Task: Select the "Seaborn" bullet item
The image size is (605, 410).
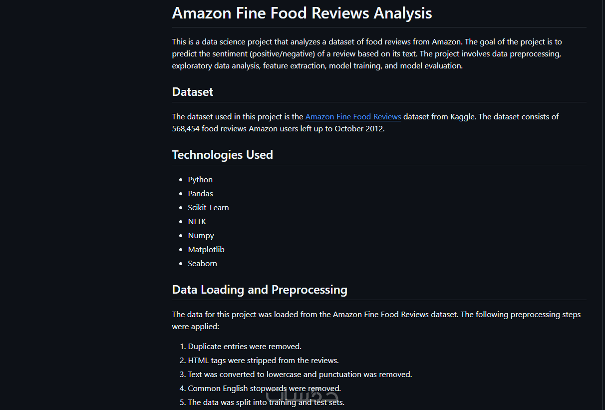Action: coord(202,264)
